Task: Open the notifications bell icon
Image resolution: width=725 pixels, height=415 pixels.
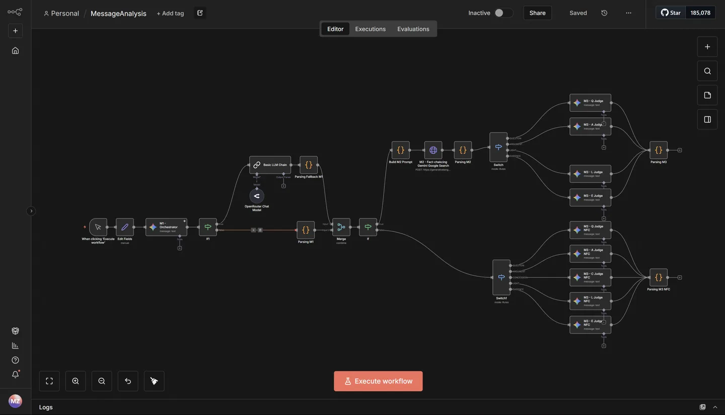Action: [15, 374]
